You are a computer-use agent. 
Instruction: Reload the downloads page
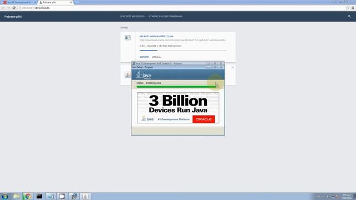(14, 8)
